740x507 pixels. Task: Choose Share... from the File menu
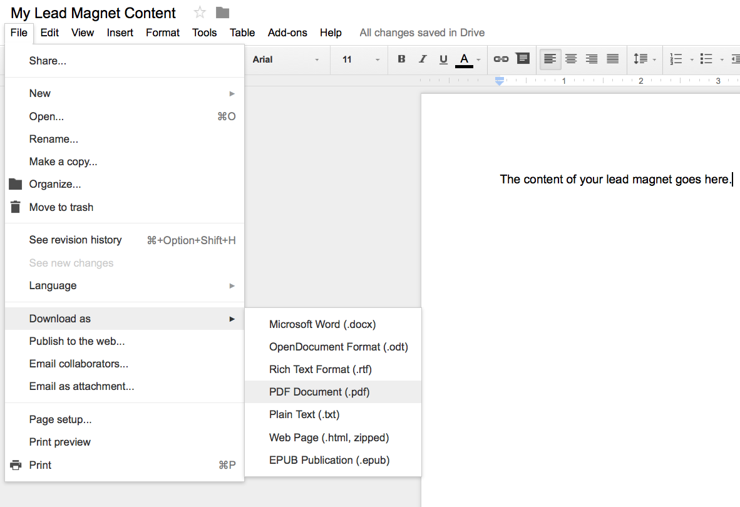click(x=125, y=61)
